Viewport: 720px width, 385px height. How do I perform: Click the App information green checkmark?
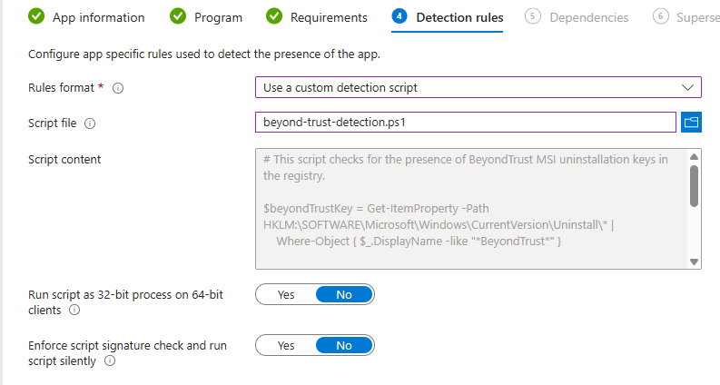tap(36, 16)
